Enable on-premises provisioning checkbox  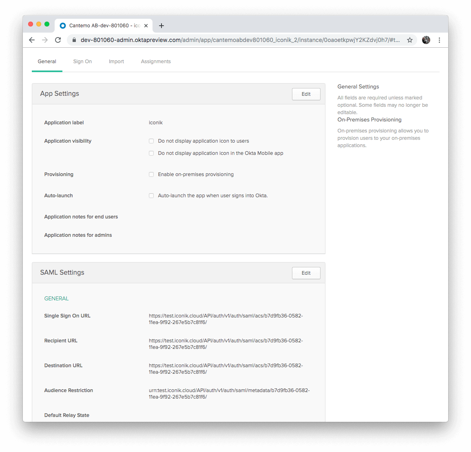tap(151, 174)
